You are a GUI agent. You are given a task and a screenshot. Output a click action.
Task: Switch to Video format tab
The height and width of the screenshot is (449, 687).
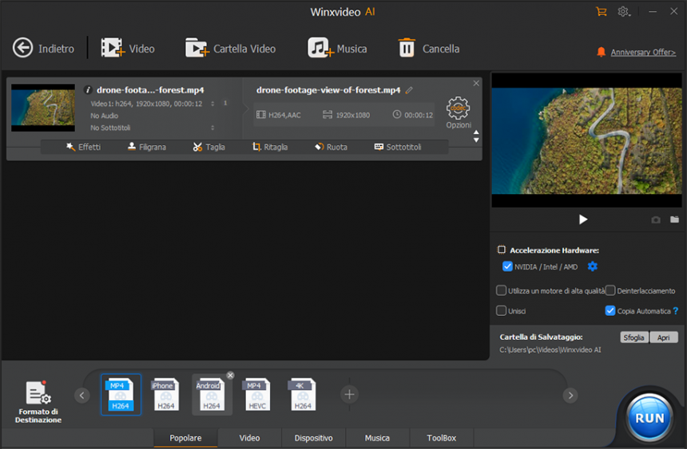pos(249,438)
